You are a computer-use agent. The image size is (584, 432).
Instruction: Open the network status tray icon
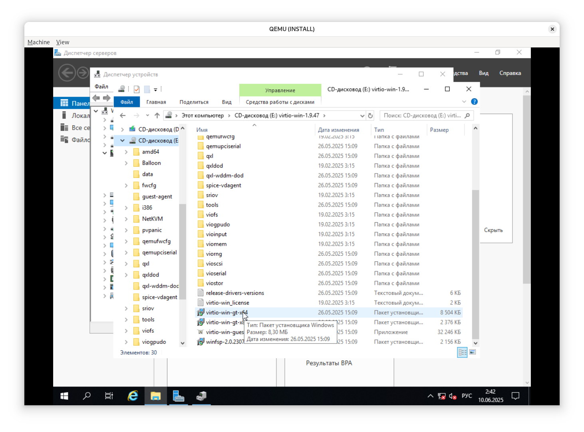441,396
